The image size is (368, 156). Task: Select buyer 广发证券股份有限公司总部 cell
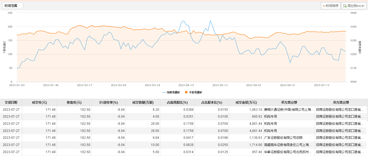click(x=289, y=138)
